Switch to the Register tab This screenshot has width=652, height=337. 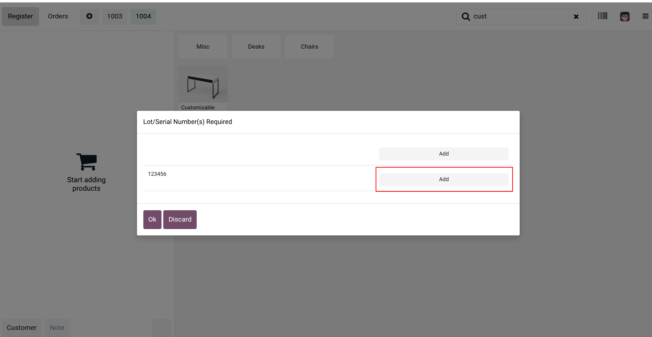[20, 16]
